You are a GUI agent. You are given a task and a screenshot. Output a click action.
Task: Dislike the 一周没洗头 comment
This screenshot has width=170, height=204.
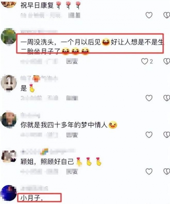click(x=167, y=61)
